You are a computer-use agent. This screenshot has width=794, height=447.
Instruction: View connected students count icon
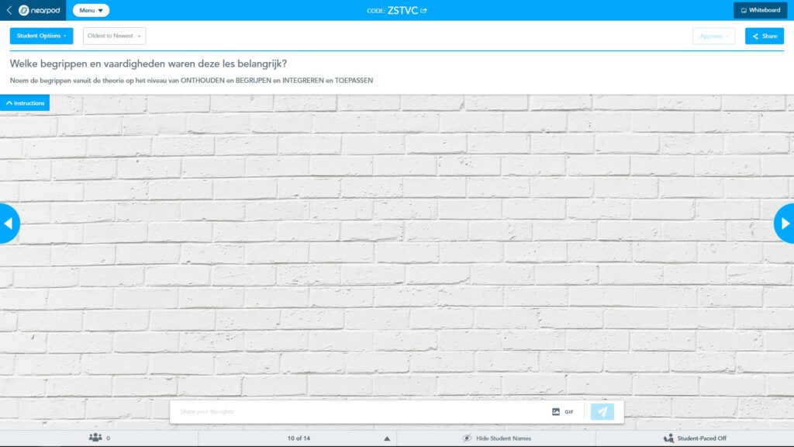(95, 438)
